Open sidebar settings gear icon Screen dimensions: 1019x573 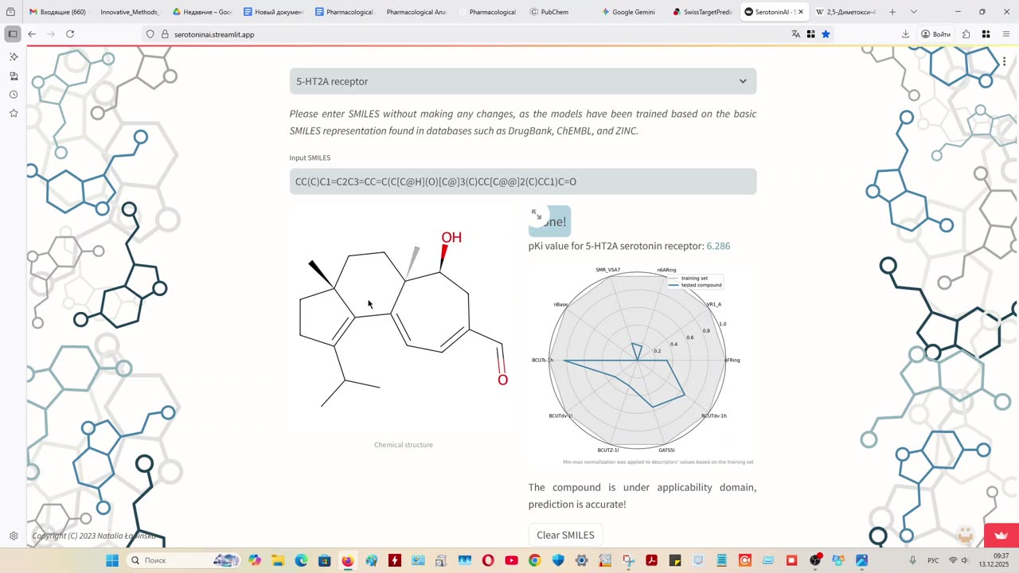click(14, 536)
